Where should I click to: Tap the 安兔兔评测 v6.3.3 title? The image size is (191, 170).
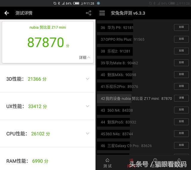[x=128, y=13]
